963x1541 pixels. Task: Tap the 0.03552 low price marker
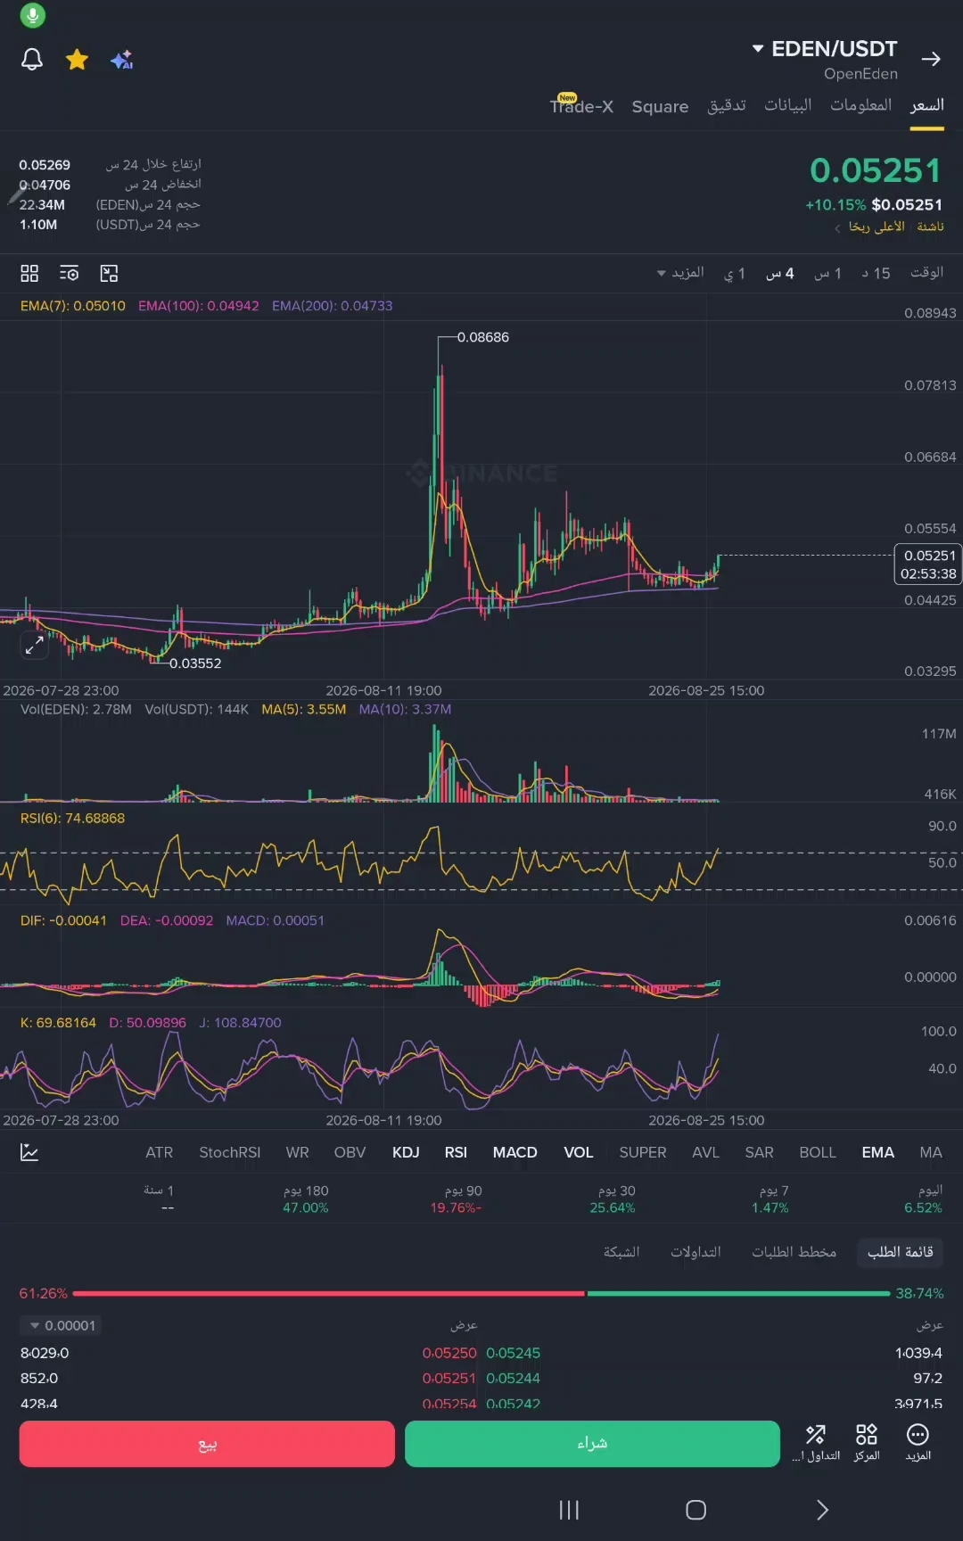tap(195, 663)
